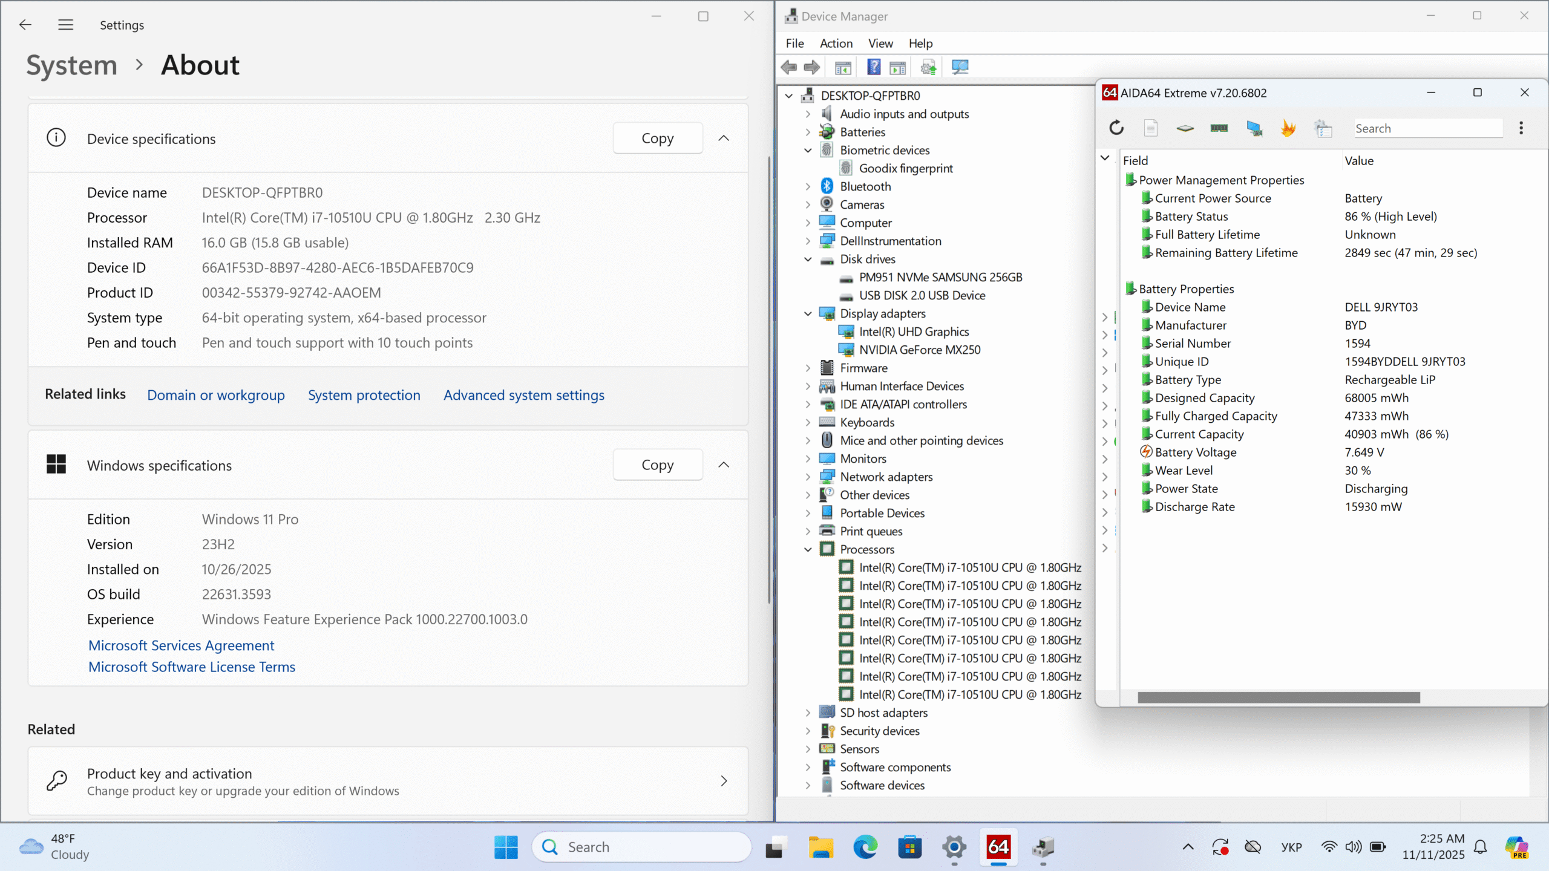This screenshot has height=871, width=1549.
Task: Expand the Batteries device category
Action: [x=808, y=132]
